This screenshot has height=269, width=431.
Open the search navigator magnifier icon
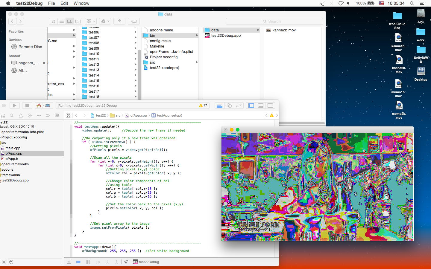click(x=12, y=115)
